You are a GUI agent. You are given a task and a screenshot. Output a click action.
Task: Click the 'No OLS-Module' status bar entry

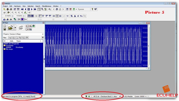tap(128, 96)
